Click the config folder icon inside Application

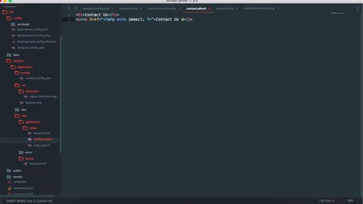[x=17, y=73]
